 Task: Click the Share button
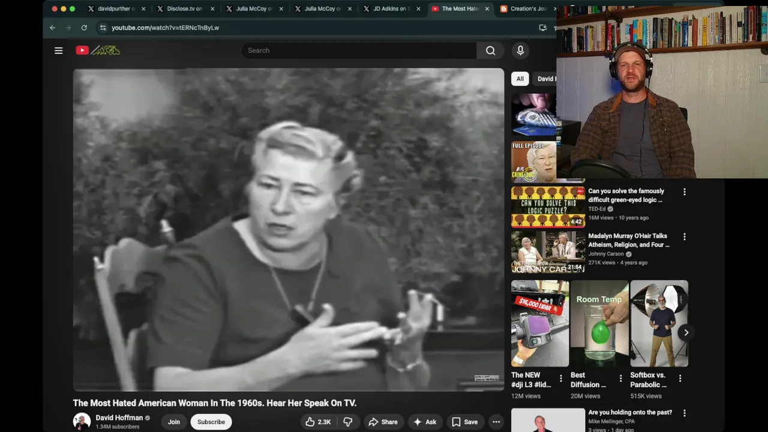pyautogui.click(x=383, y=422)
